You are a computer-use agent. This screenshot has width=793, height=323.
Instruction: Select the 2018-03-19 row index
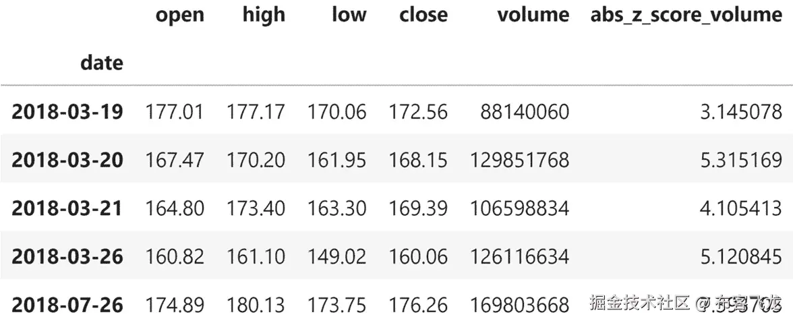click(x=67, y=111)
